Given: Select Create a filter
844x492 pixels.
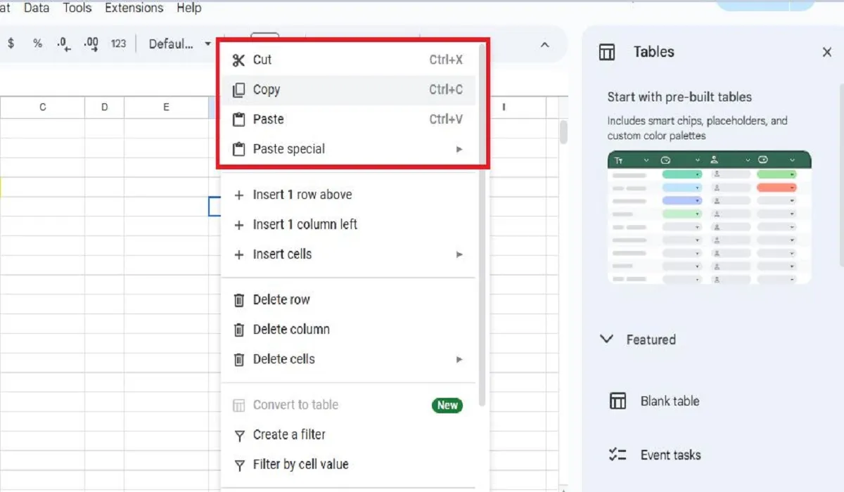Looking at the screenshot, I should [x=288, y=434].
